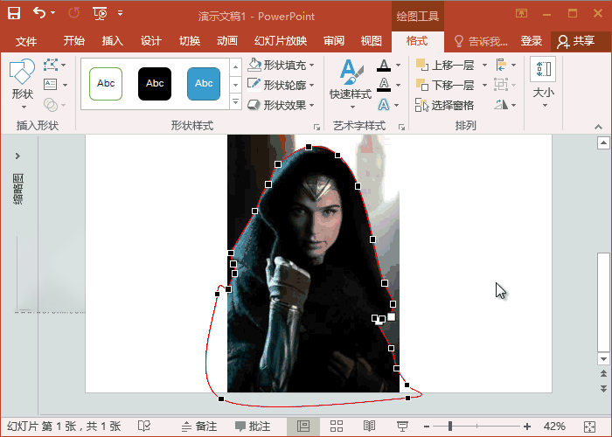Image resolution: width=612 pixels, height=437 pixels.
Task: Insert a text box icon
Action: pyautogui.click(x=51, y=84)
